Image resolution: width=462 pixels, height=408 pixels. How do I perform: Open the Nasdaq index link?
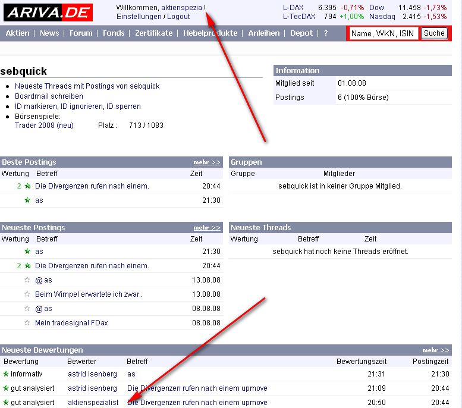(382, 17)
